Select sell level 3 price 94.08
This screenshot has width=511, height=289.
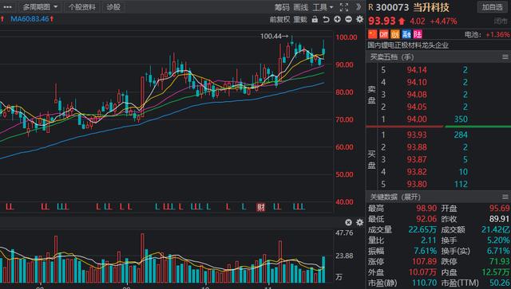pyautogui.click(x=417, y=95)
